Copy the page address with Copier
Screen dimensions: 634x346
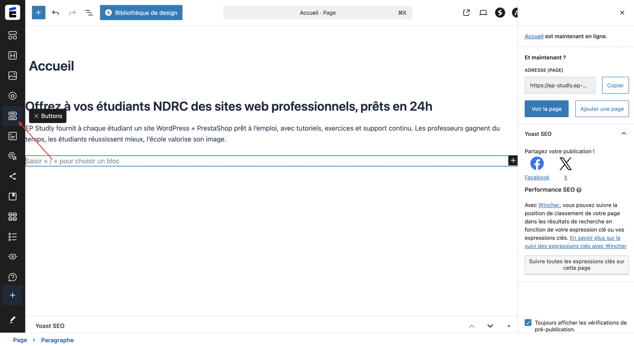point(615,86)
